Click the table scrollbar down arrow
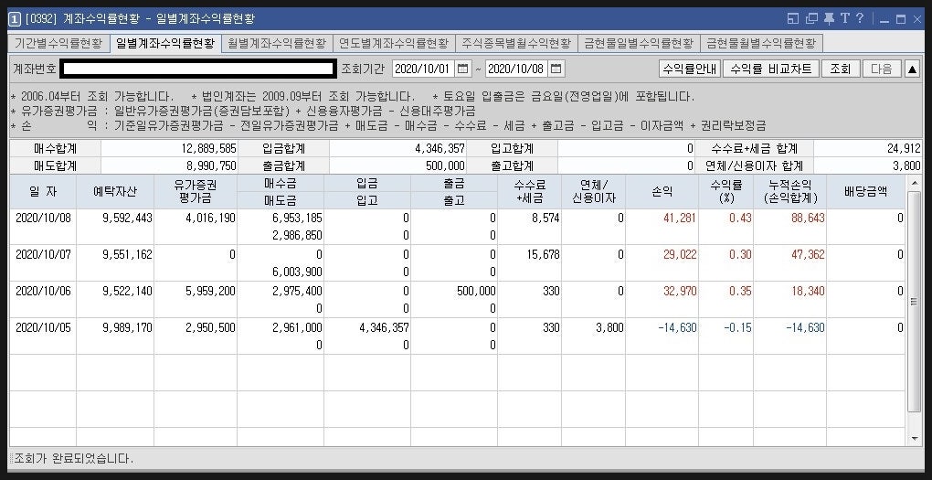The width and height of the screenshot is (932, 480). (914, 439)
